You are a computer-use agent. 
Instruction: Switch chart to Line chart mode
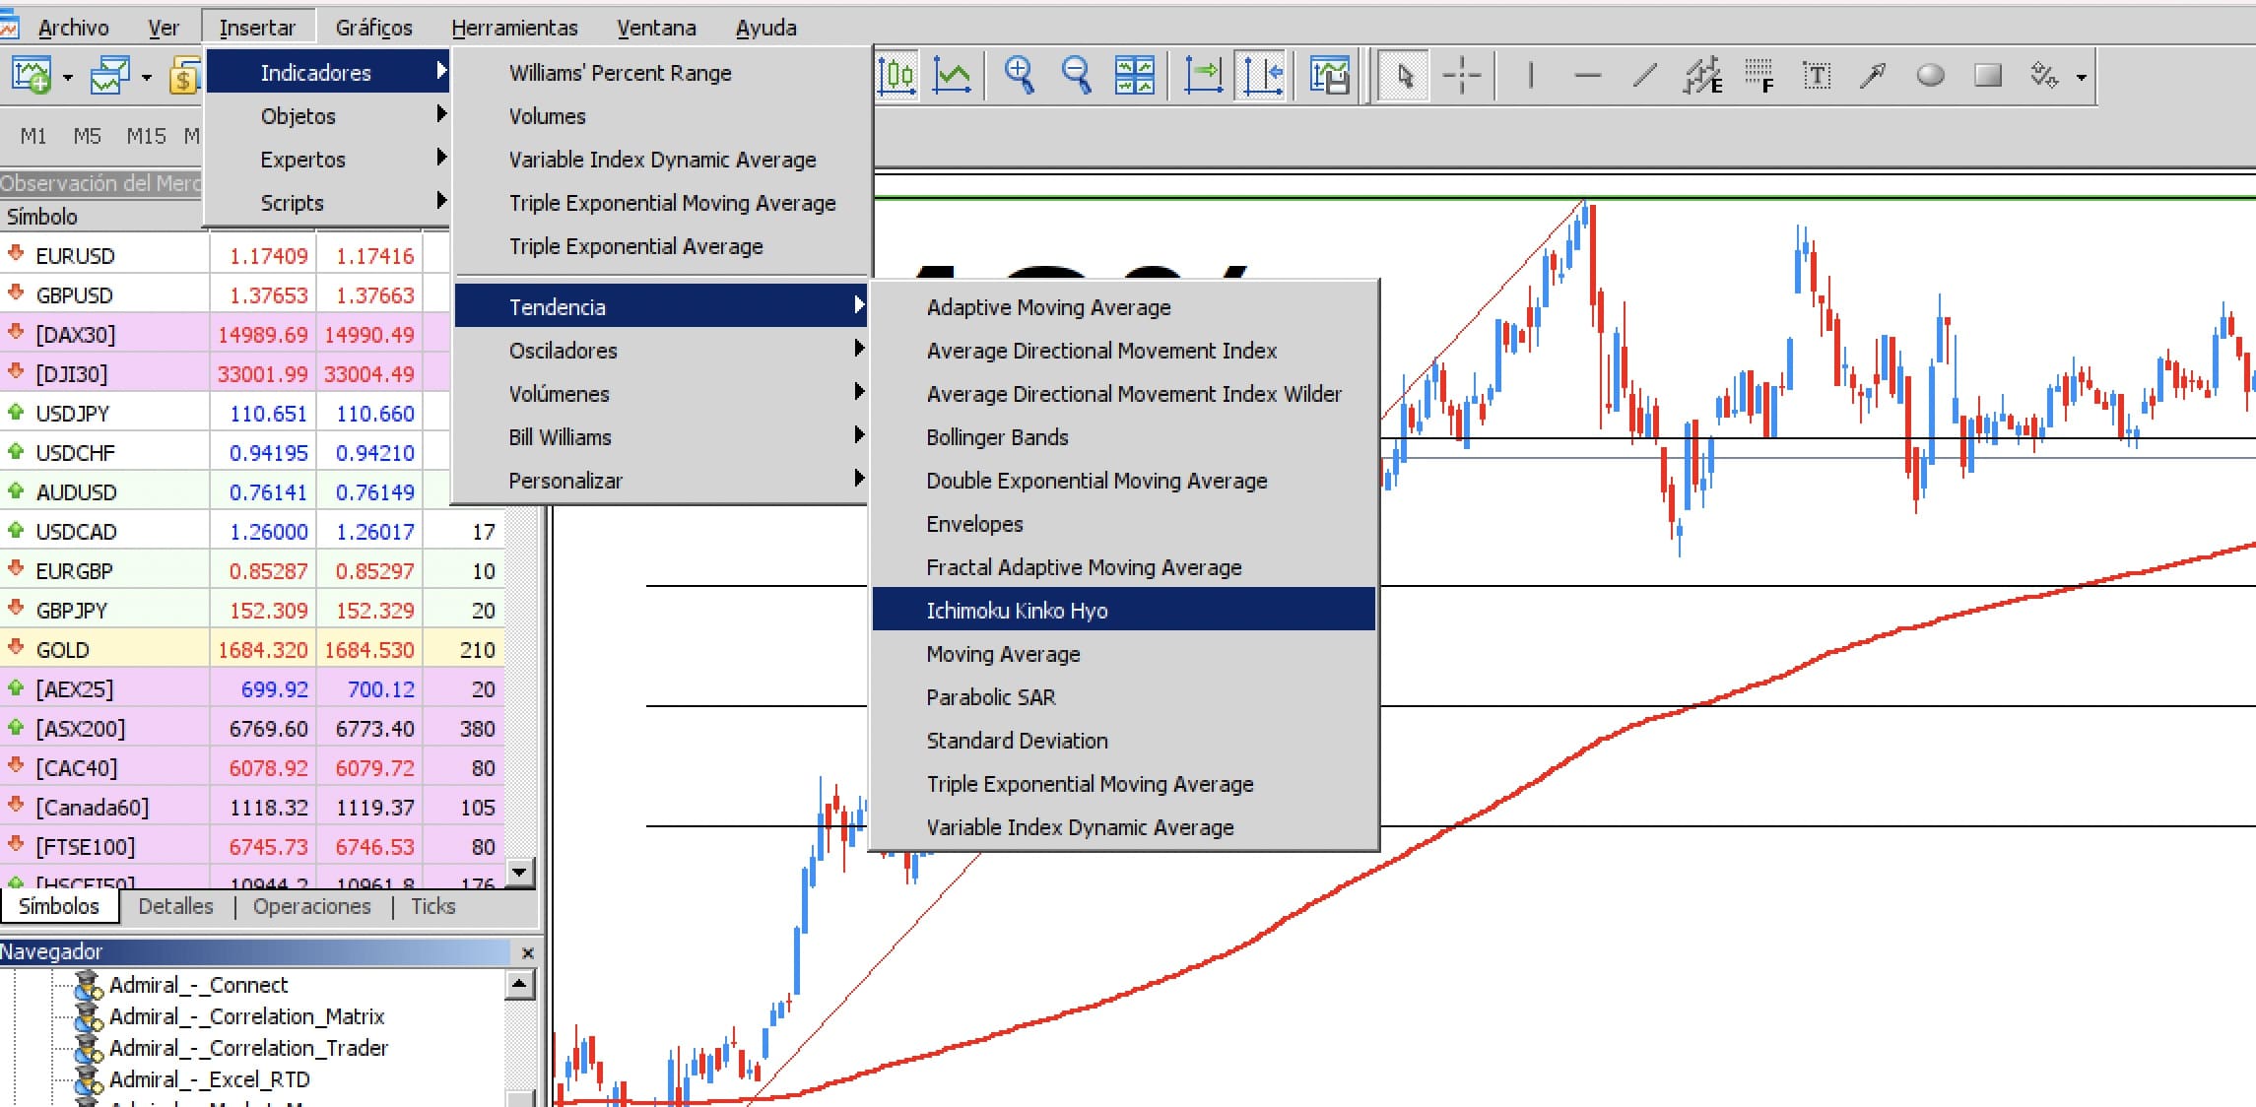click(x=954, y=74)
